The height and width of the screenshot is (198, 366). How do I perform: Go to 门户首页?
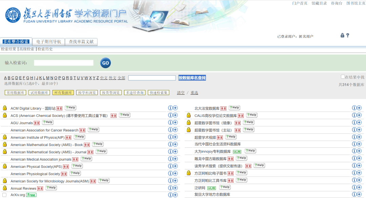300,3
